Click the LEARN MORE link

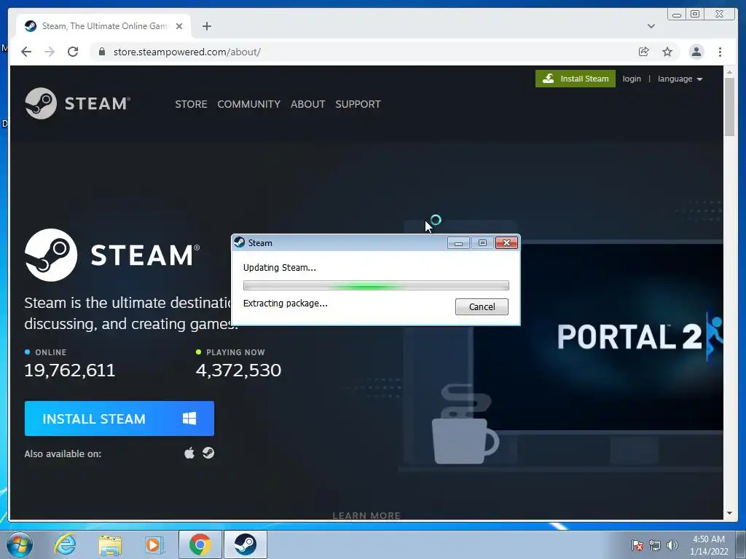click(x=366, y=516)
